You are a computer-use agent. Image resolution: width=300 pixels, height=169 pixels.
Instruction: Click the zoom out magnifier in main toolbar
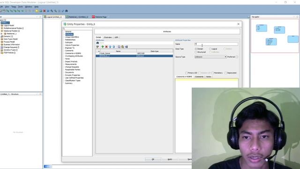55,11
